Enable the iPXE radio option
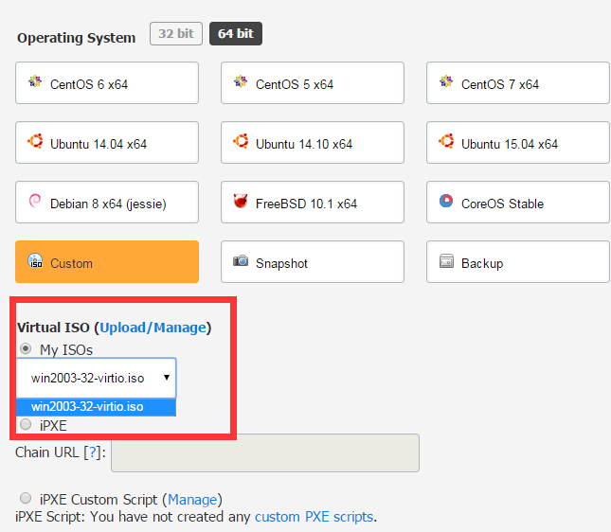This screenshot has width=611, height=532. tap(26, 425)
